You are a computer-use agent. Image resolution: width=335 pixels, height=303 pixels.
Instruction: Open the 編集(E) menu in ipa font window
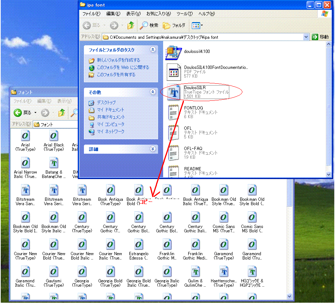tap(113, 14)
